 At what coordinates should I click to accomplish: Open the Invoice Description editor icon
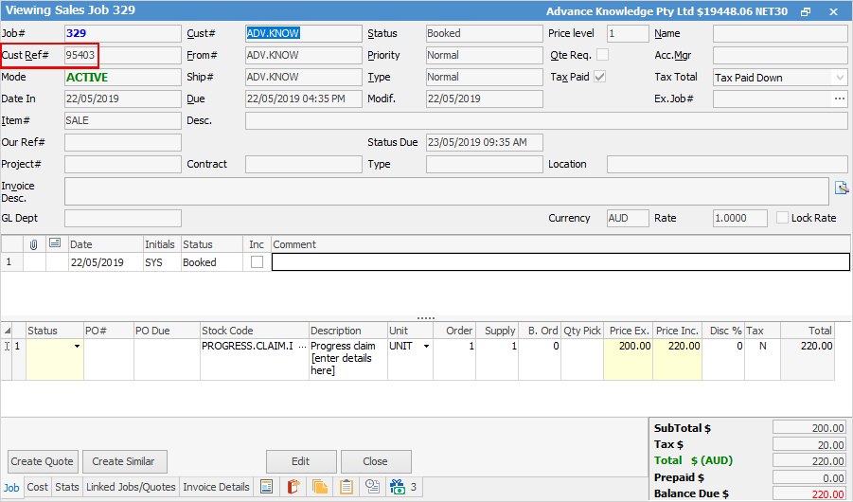click(x=841, y=188)
